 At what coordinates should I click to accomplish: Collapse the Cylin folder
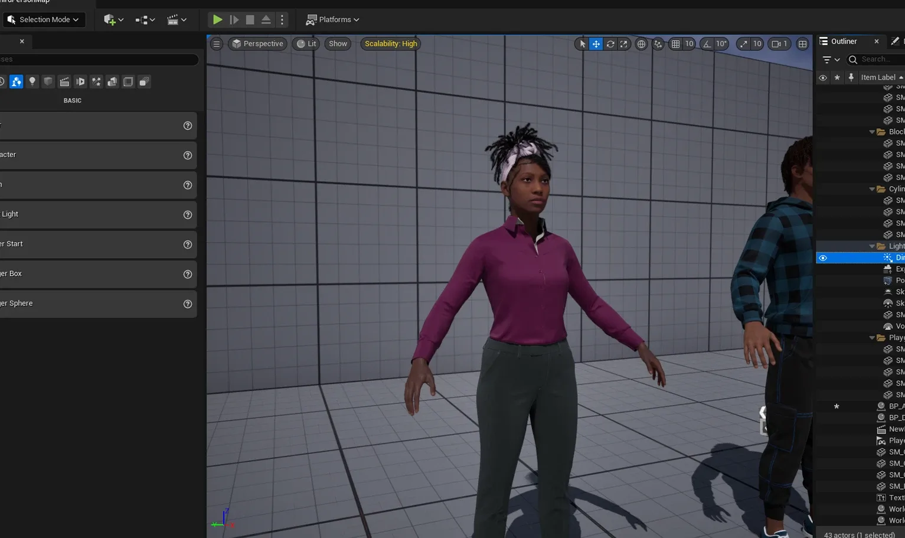click(x=872, y=189)
